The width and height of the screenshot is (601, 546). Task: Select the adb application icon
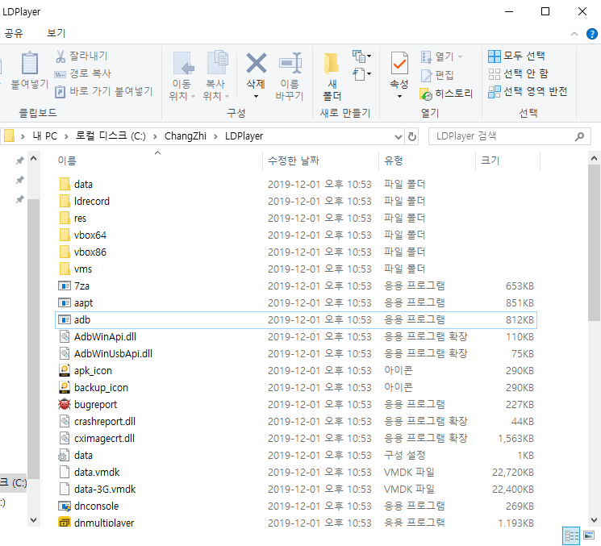click(65, 319)
